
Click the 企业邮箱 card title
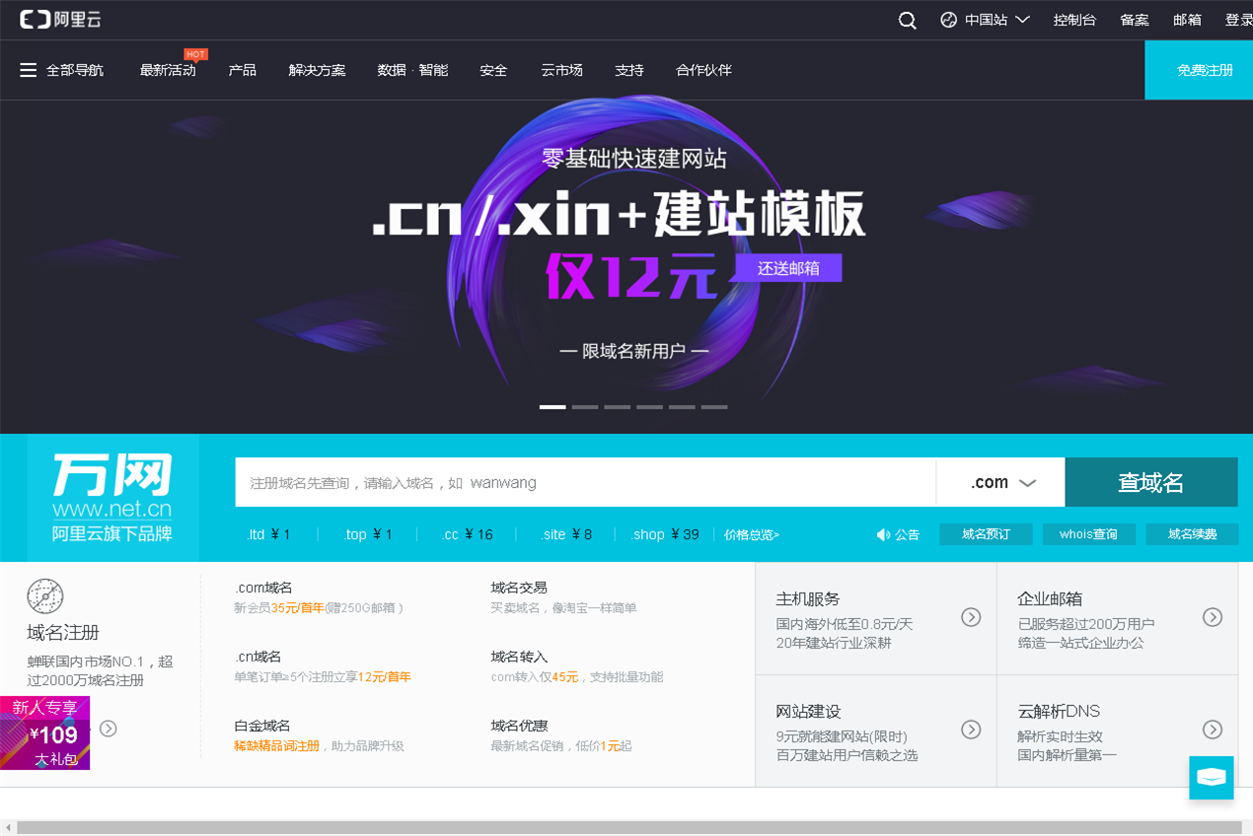pos(1050,598)
